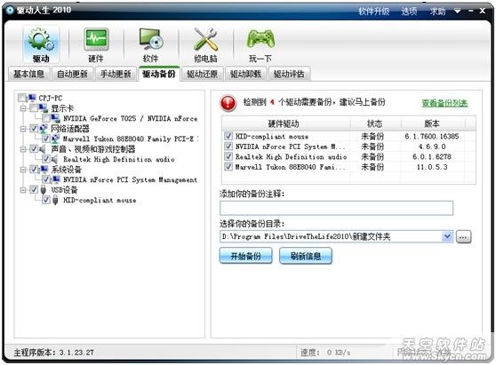Open 求助 in the title bar
Screen dimensions: 496x365
point(438,12)
